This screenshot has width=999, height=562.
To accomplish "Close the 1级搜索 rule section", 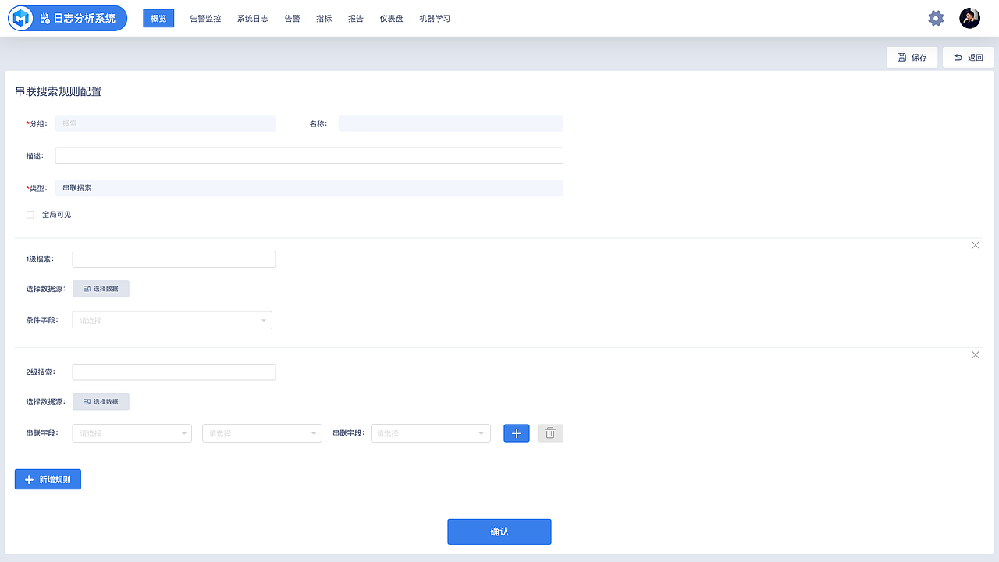I will tap(976, 245).
